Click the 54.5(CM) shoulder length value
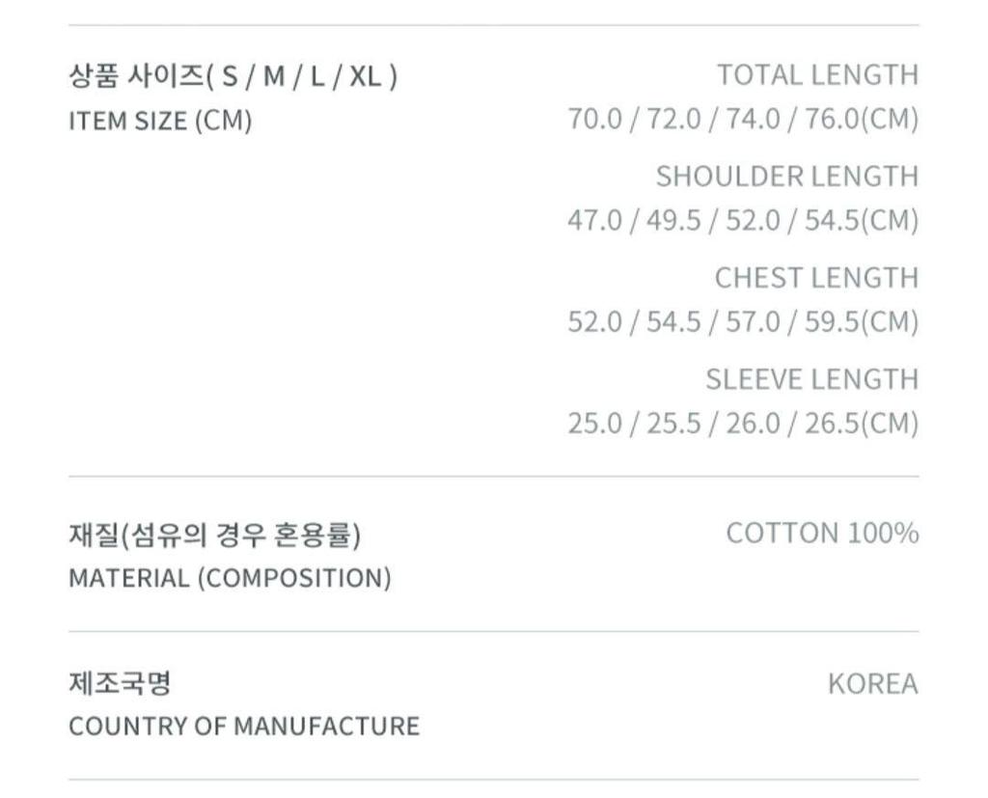 tap(862, 221)
